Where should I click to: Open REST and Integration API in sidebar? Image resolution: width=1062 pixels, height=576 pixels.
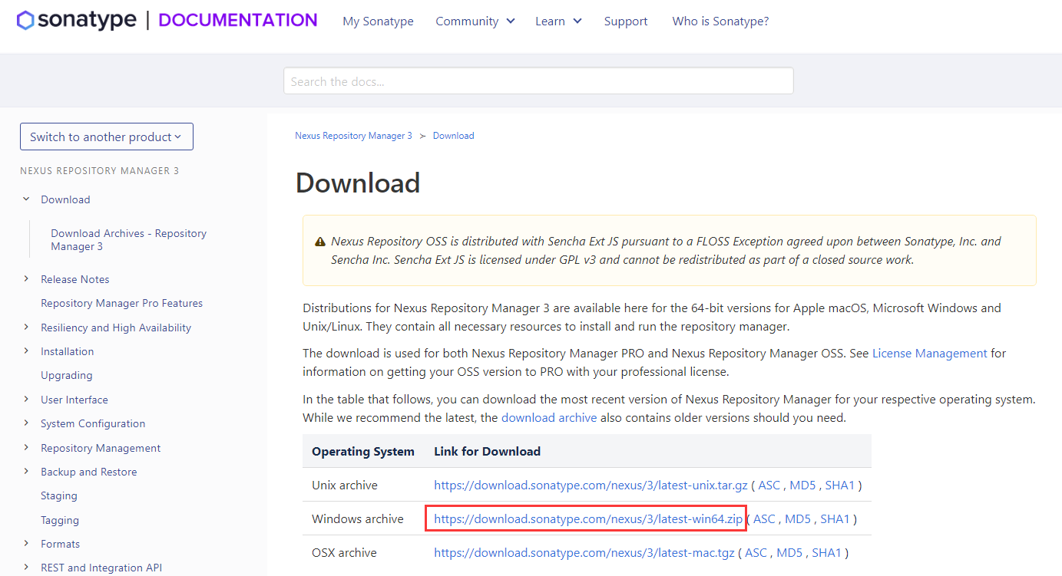click(101, 568)
